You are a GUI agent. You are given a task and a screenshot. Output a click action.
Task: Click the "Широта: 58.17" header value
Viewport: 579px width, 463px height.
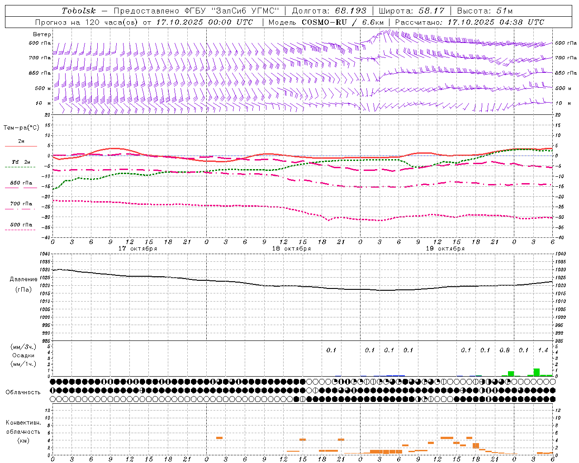[412, 11]
